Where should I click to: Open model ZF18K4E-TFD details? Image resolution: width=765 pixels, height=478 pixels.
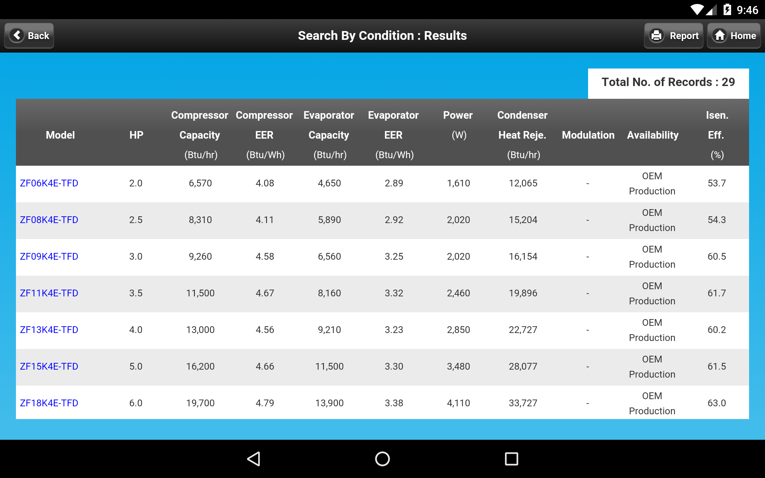click(49, 403)
